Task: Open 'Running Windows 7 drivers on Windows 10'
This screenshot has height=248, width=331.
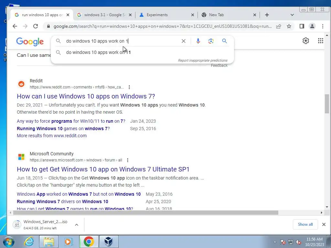Action: pyautogui.click(x=62, y=201)
